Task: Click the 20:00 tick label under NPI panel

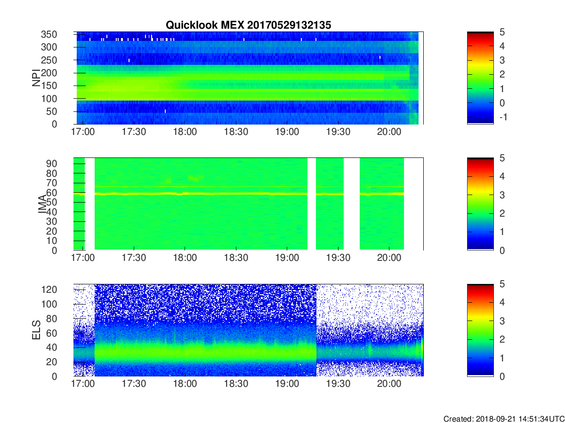Action: click(x=389, y=133)
